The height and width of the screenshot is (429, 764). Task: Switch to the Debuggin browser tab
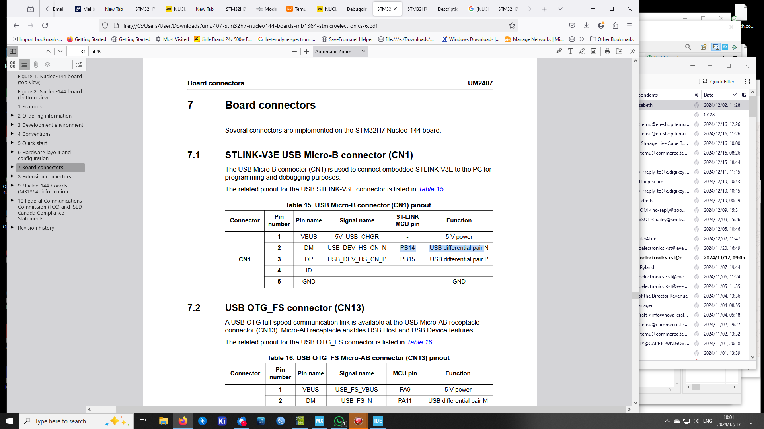pos(357,9)
